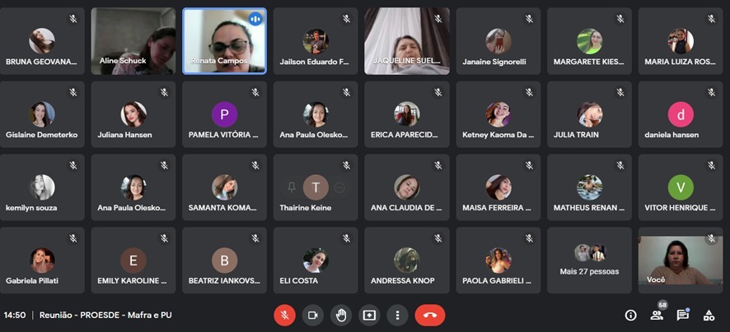The image size is (730, 332).
Task: Open the chat messages icon
Action: point(682,316)
